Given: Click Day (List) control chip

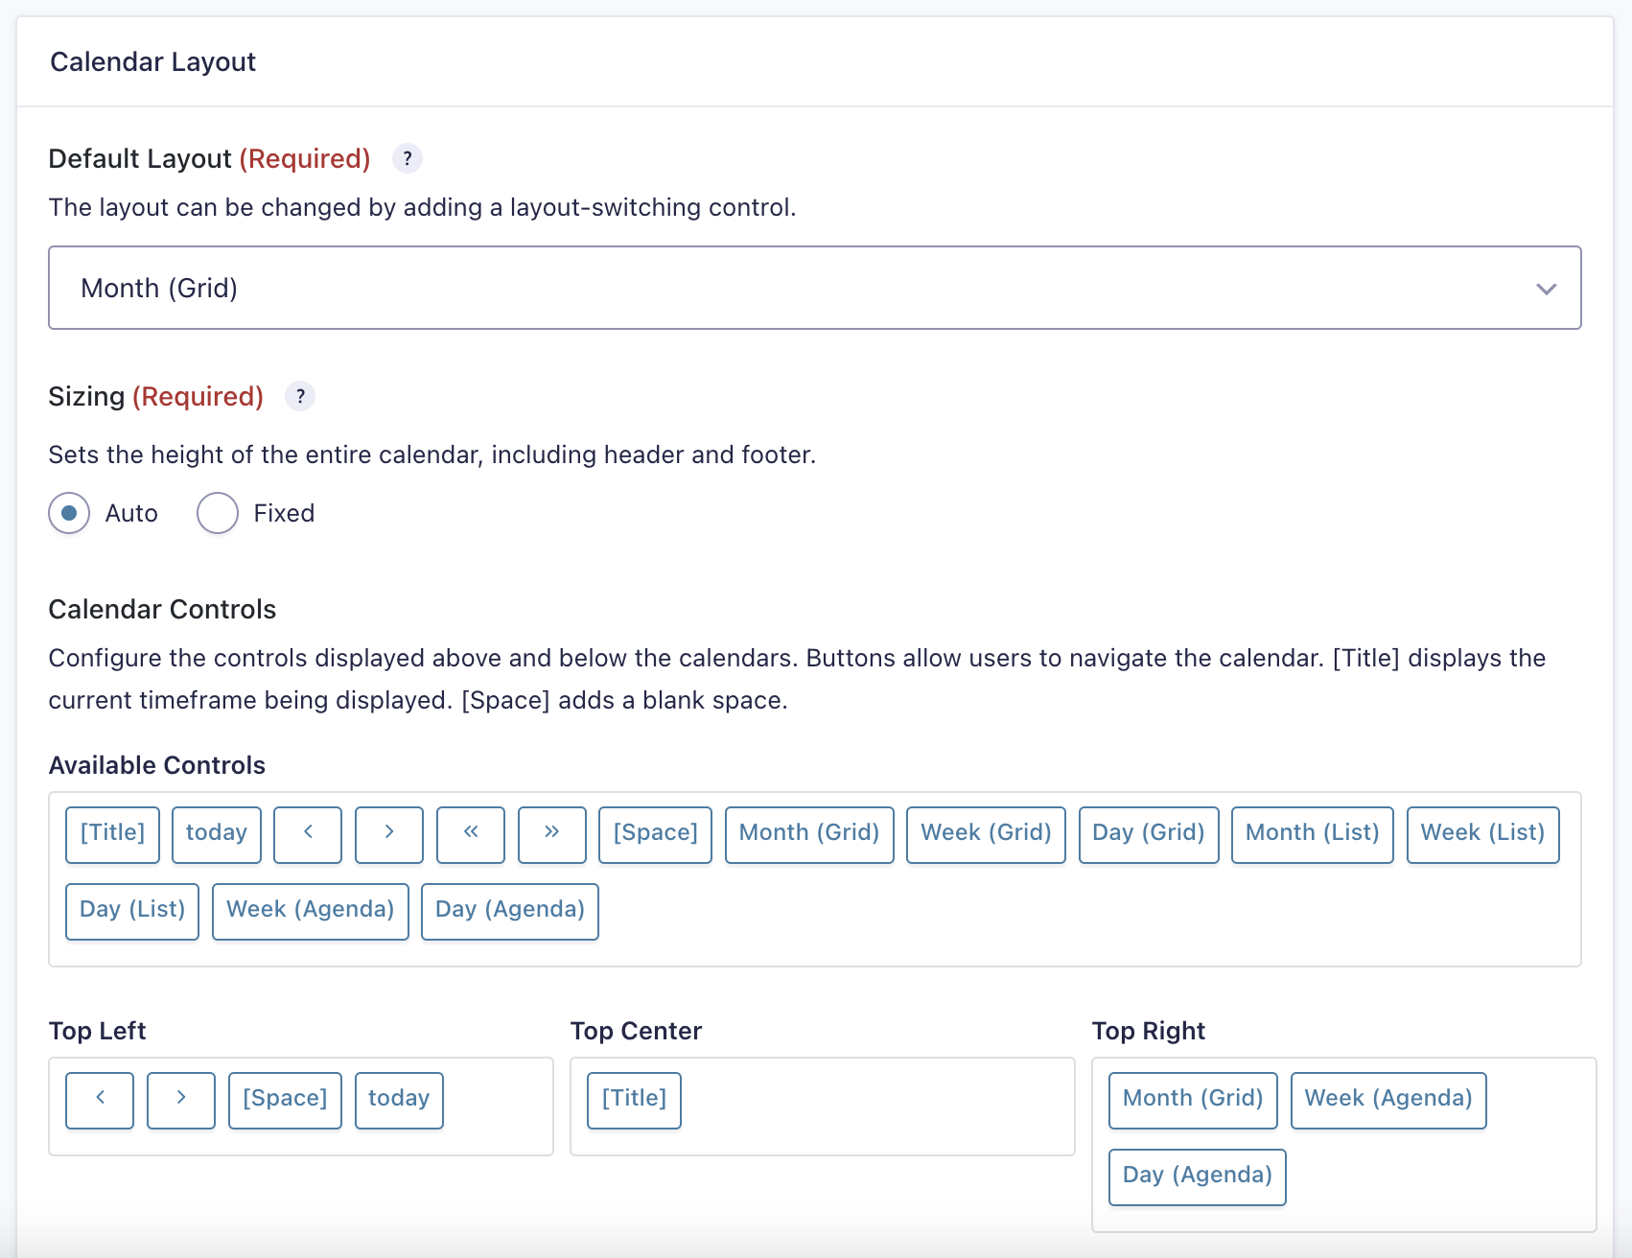Looking at the screenshot, I should (x=132, y=911).
